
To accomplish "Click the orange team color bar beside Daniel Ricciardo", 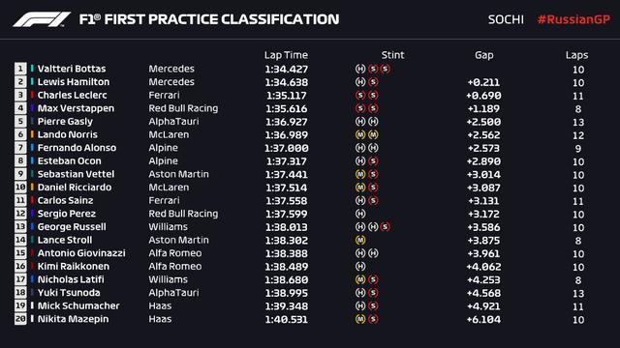I will pyautogui.click(x=32, y=188).
